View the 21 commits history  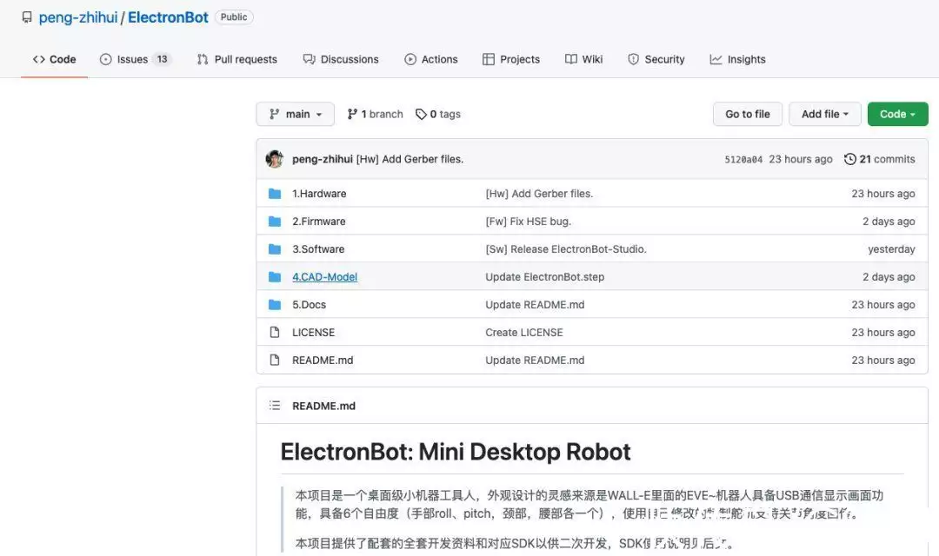[x=880, y=159]
